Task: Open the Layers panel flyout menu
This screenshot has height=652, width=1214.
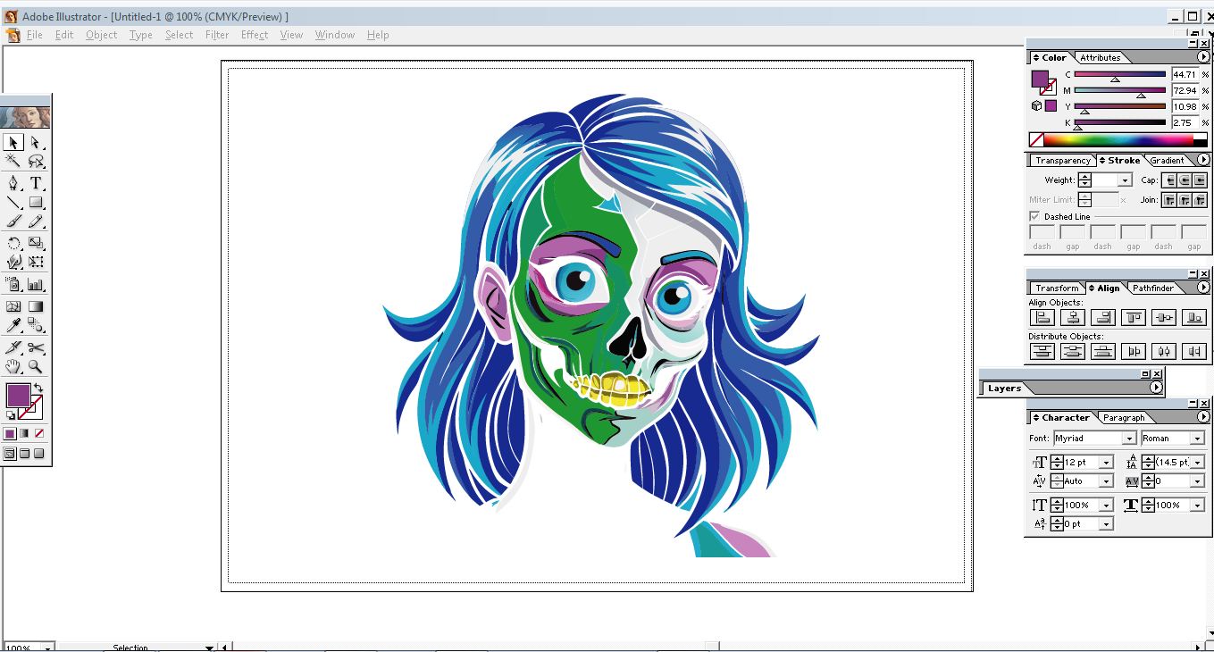Action: (x=1156, y=388)
